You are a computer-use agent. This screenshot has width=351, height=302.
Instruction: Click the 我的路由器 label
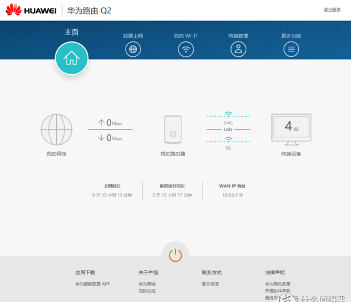[x=173, y=154]
